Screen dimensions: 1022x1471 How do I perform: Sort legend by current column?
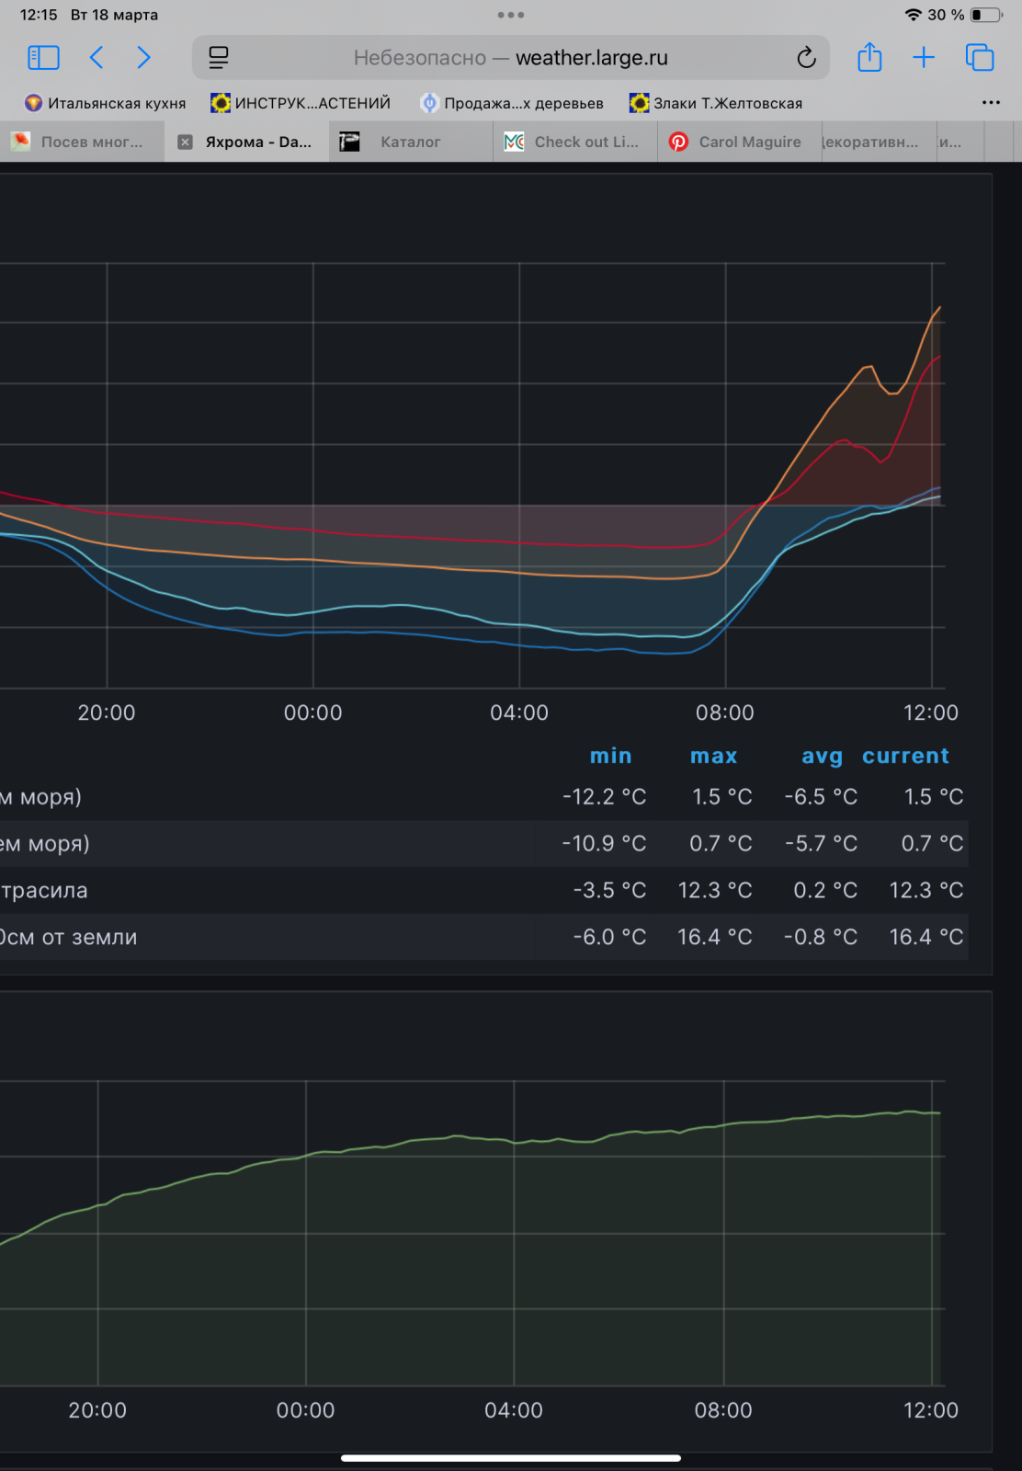point(904,756)
